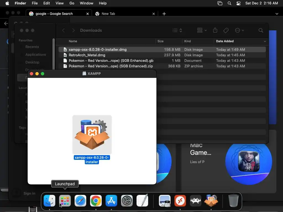283x212 pixels.
Task: Click the XAMPP window title
Action: (x=94, y=73)
